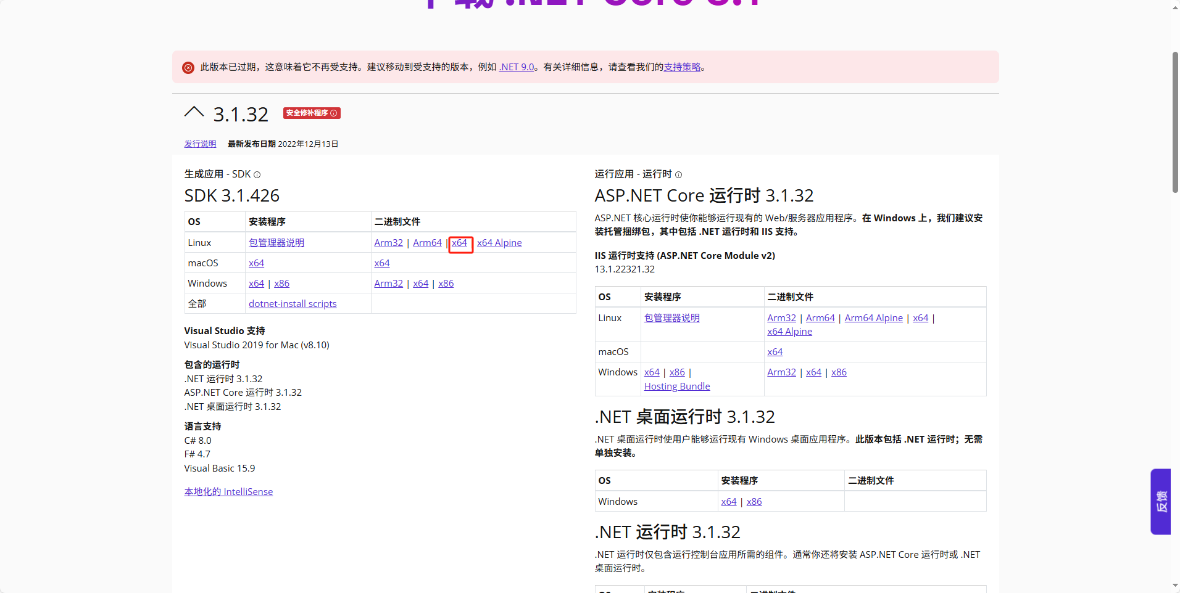Image resolution: width=1180 pixels, height=593 pixels.
Task: Download SDK macOS x64 installer
Action: [256, 263]
